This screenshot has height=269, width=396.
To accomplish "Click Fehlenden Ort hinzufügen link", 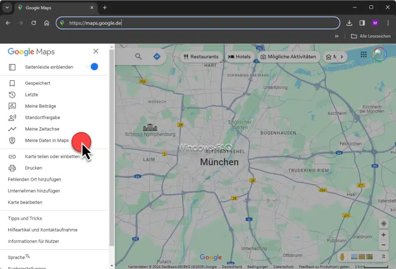I will point(34,180).
